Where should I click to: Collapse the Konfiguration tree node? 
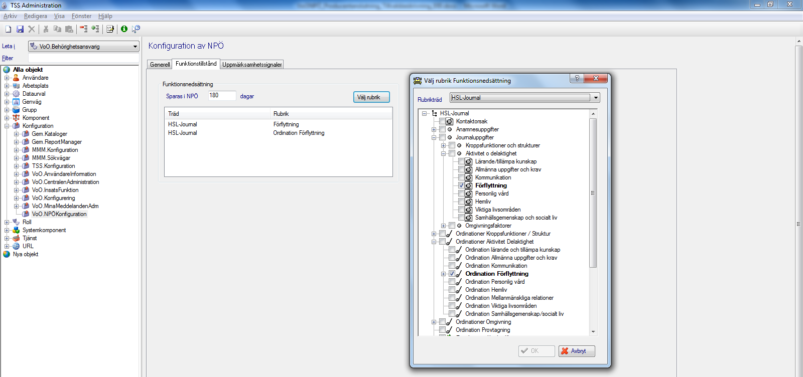click(7, 126)
